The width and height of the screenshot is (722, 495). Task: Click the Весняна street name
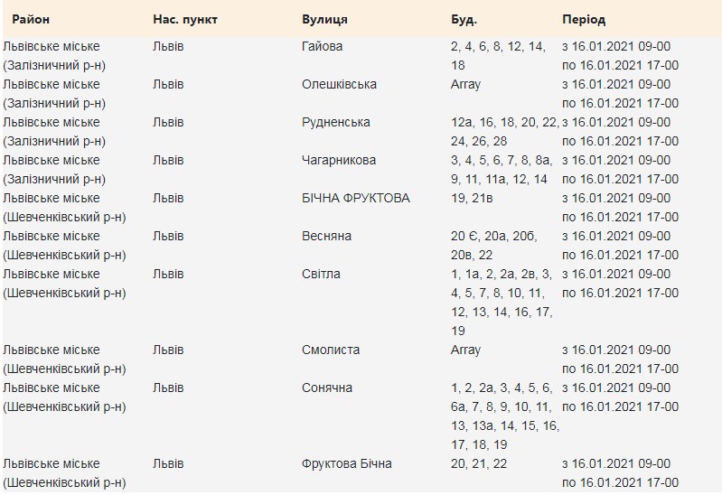pos(326,236)
